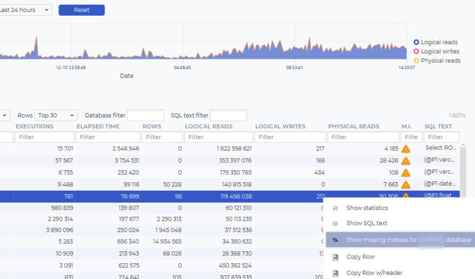Open the Rows Top 30 dropdown
475x279 pixels.
point(56,116)
